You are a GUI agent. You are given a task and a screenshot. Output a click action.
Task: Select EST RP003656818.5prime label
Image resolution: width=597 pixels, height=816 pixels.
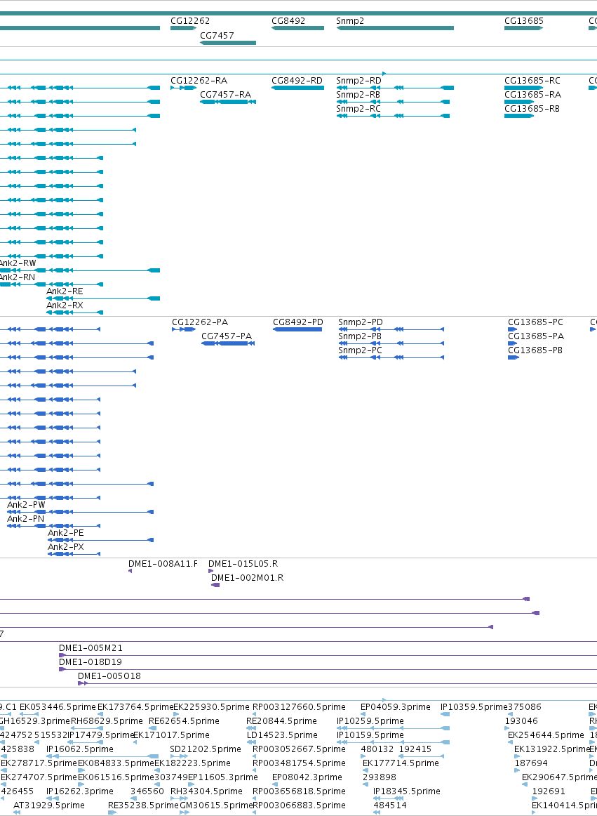(299, 791)
